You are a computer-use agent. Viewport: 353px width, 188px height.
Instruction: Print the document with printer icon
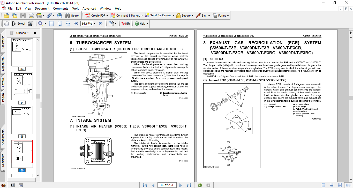31,16
